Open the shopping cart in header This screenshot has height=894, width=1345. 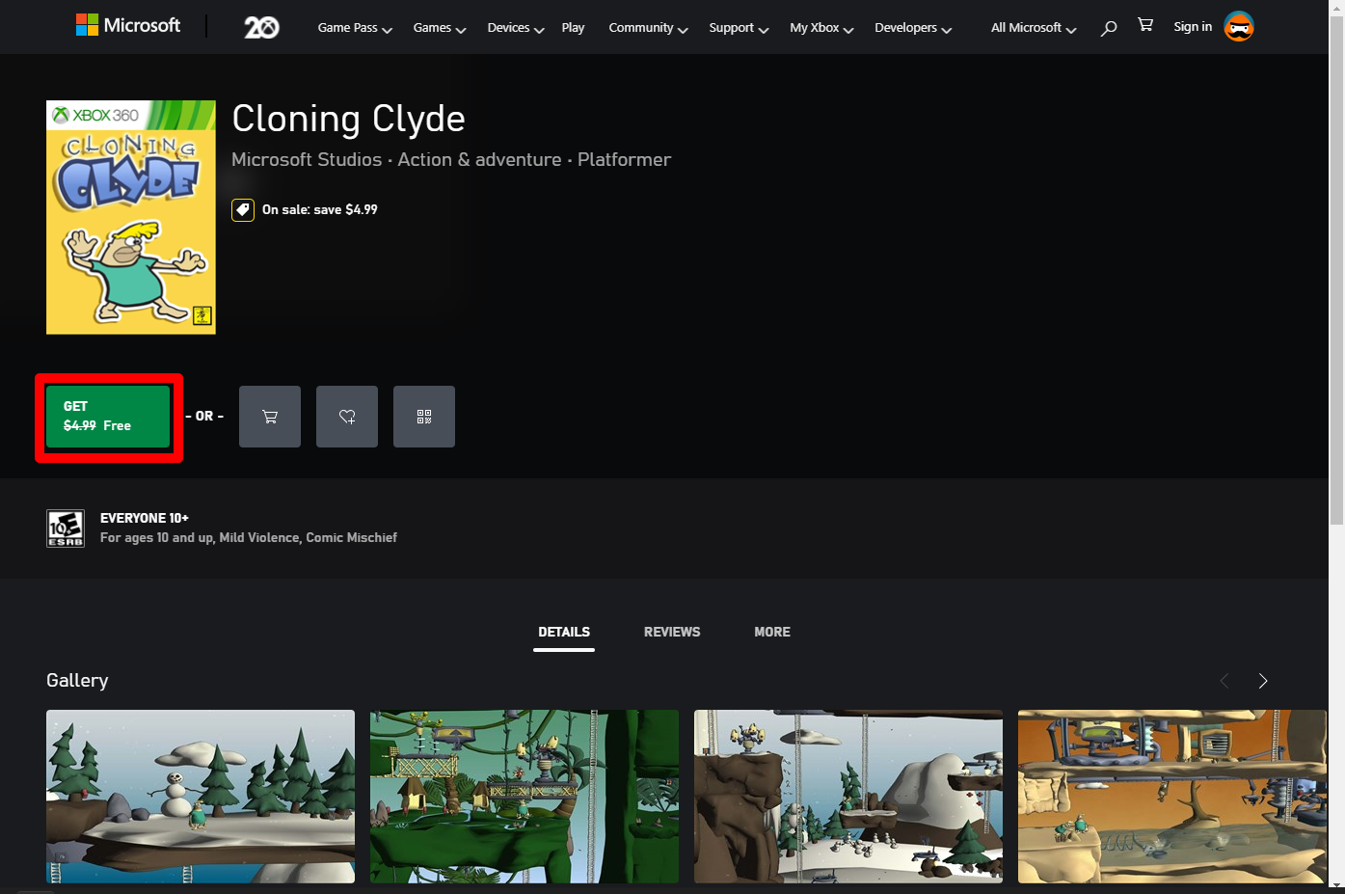click(x=1145, y=25)
